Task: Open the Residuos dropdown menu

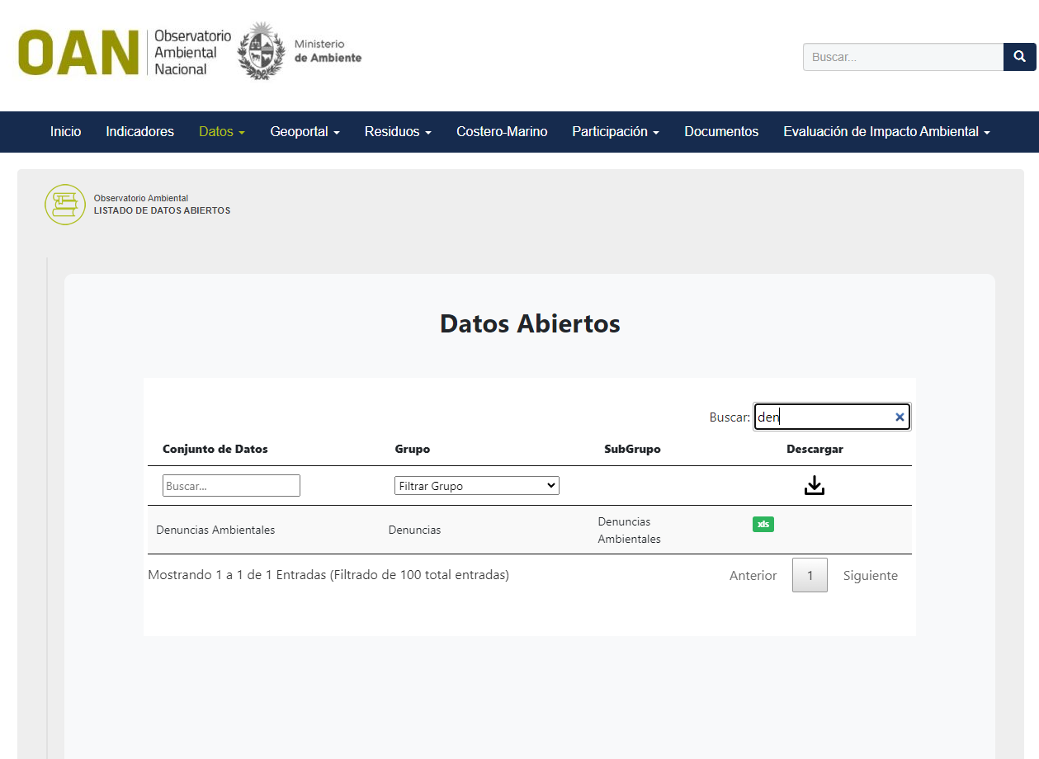Action: (x=398, y=132)
